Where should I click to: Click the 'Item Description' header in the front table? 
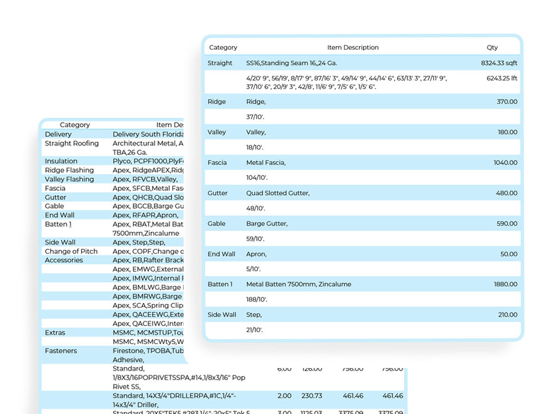click(353, 47)
